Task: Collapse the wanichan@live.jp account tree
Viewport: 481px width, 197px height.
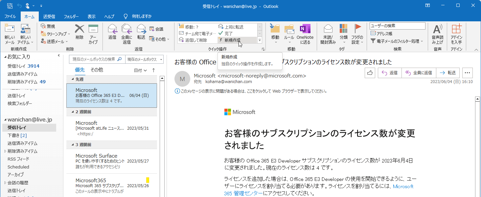Action: coord(5,120)
